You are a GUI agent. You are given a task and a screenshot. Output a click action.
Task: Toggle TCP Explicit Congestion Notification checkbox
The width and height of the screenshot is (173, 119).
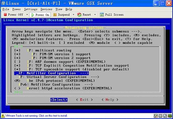pyautogui.click(x=17, y=65)
